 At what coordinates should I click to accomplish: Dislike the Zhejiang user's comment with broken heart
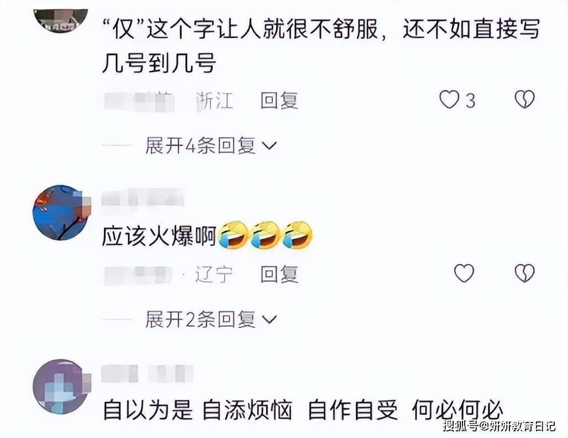tap(524, 100)
